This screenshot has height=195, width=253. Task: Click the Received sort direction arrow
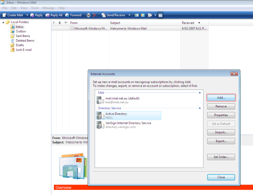pos(199,23)
